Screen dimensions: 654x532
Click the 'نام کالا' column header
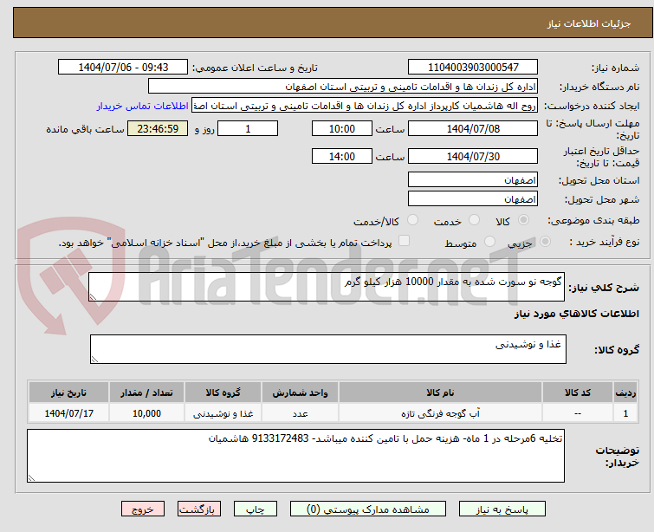(x=440, y=393)
